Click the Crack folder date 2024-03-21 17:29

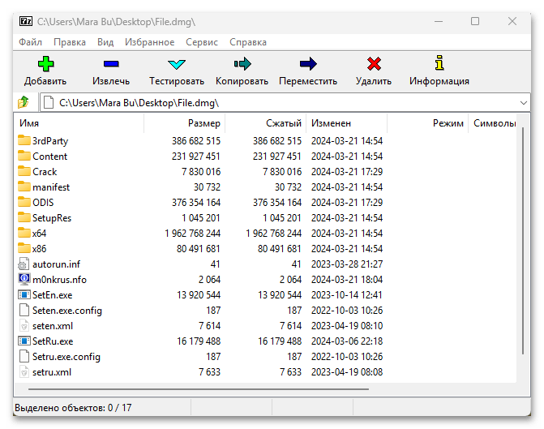tap(347, 171)
